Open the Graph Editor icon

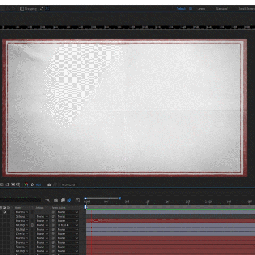point(78,200)
